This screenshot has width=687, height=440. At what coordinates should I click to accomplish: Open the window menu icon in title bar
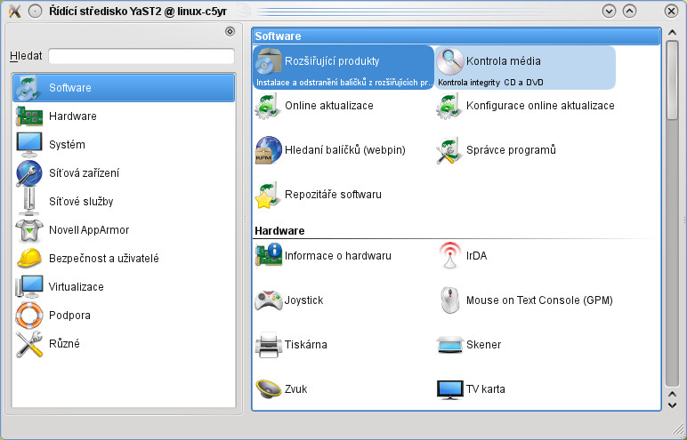[14, 11]
